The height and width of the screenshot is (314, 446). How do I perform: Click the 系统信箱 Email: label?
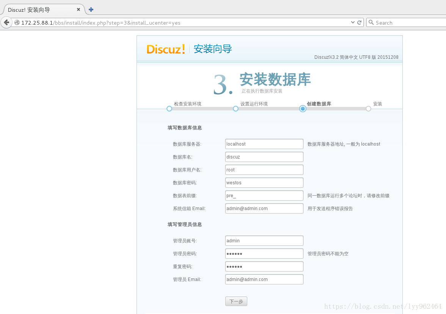[189, 209]
